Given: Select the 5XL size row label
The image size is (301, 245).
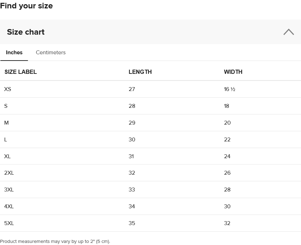Looking at the screenshot, I should [x=9, y=223].
